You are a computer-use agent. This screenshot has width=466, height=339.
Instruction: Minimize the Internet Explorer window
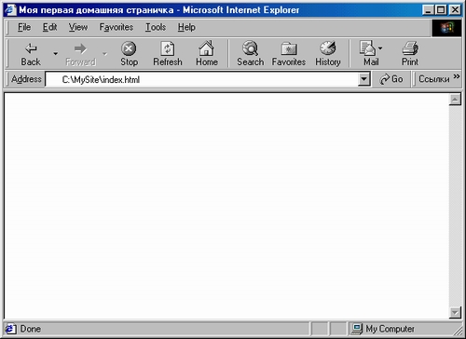(x=428, y=10)
